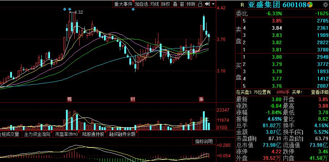Expand the toolbar dropdown arrow
The height and width of the screenshot is (162, 329).
[213, 4]
